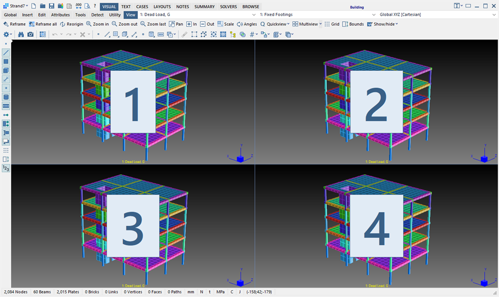Select viewport number 2

(376, 102)
